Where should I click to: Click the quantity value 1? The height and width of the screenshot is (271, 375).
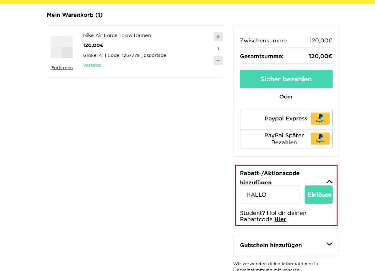[x=218, y=49]
